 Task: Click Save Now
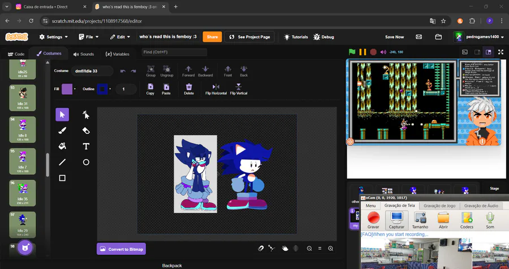394,37
